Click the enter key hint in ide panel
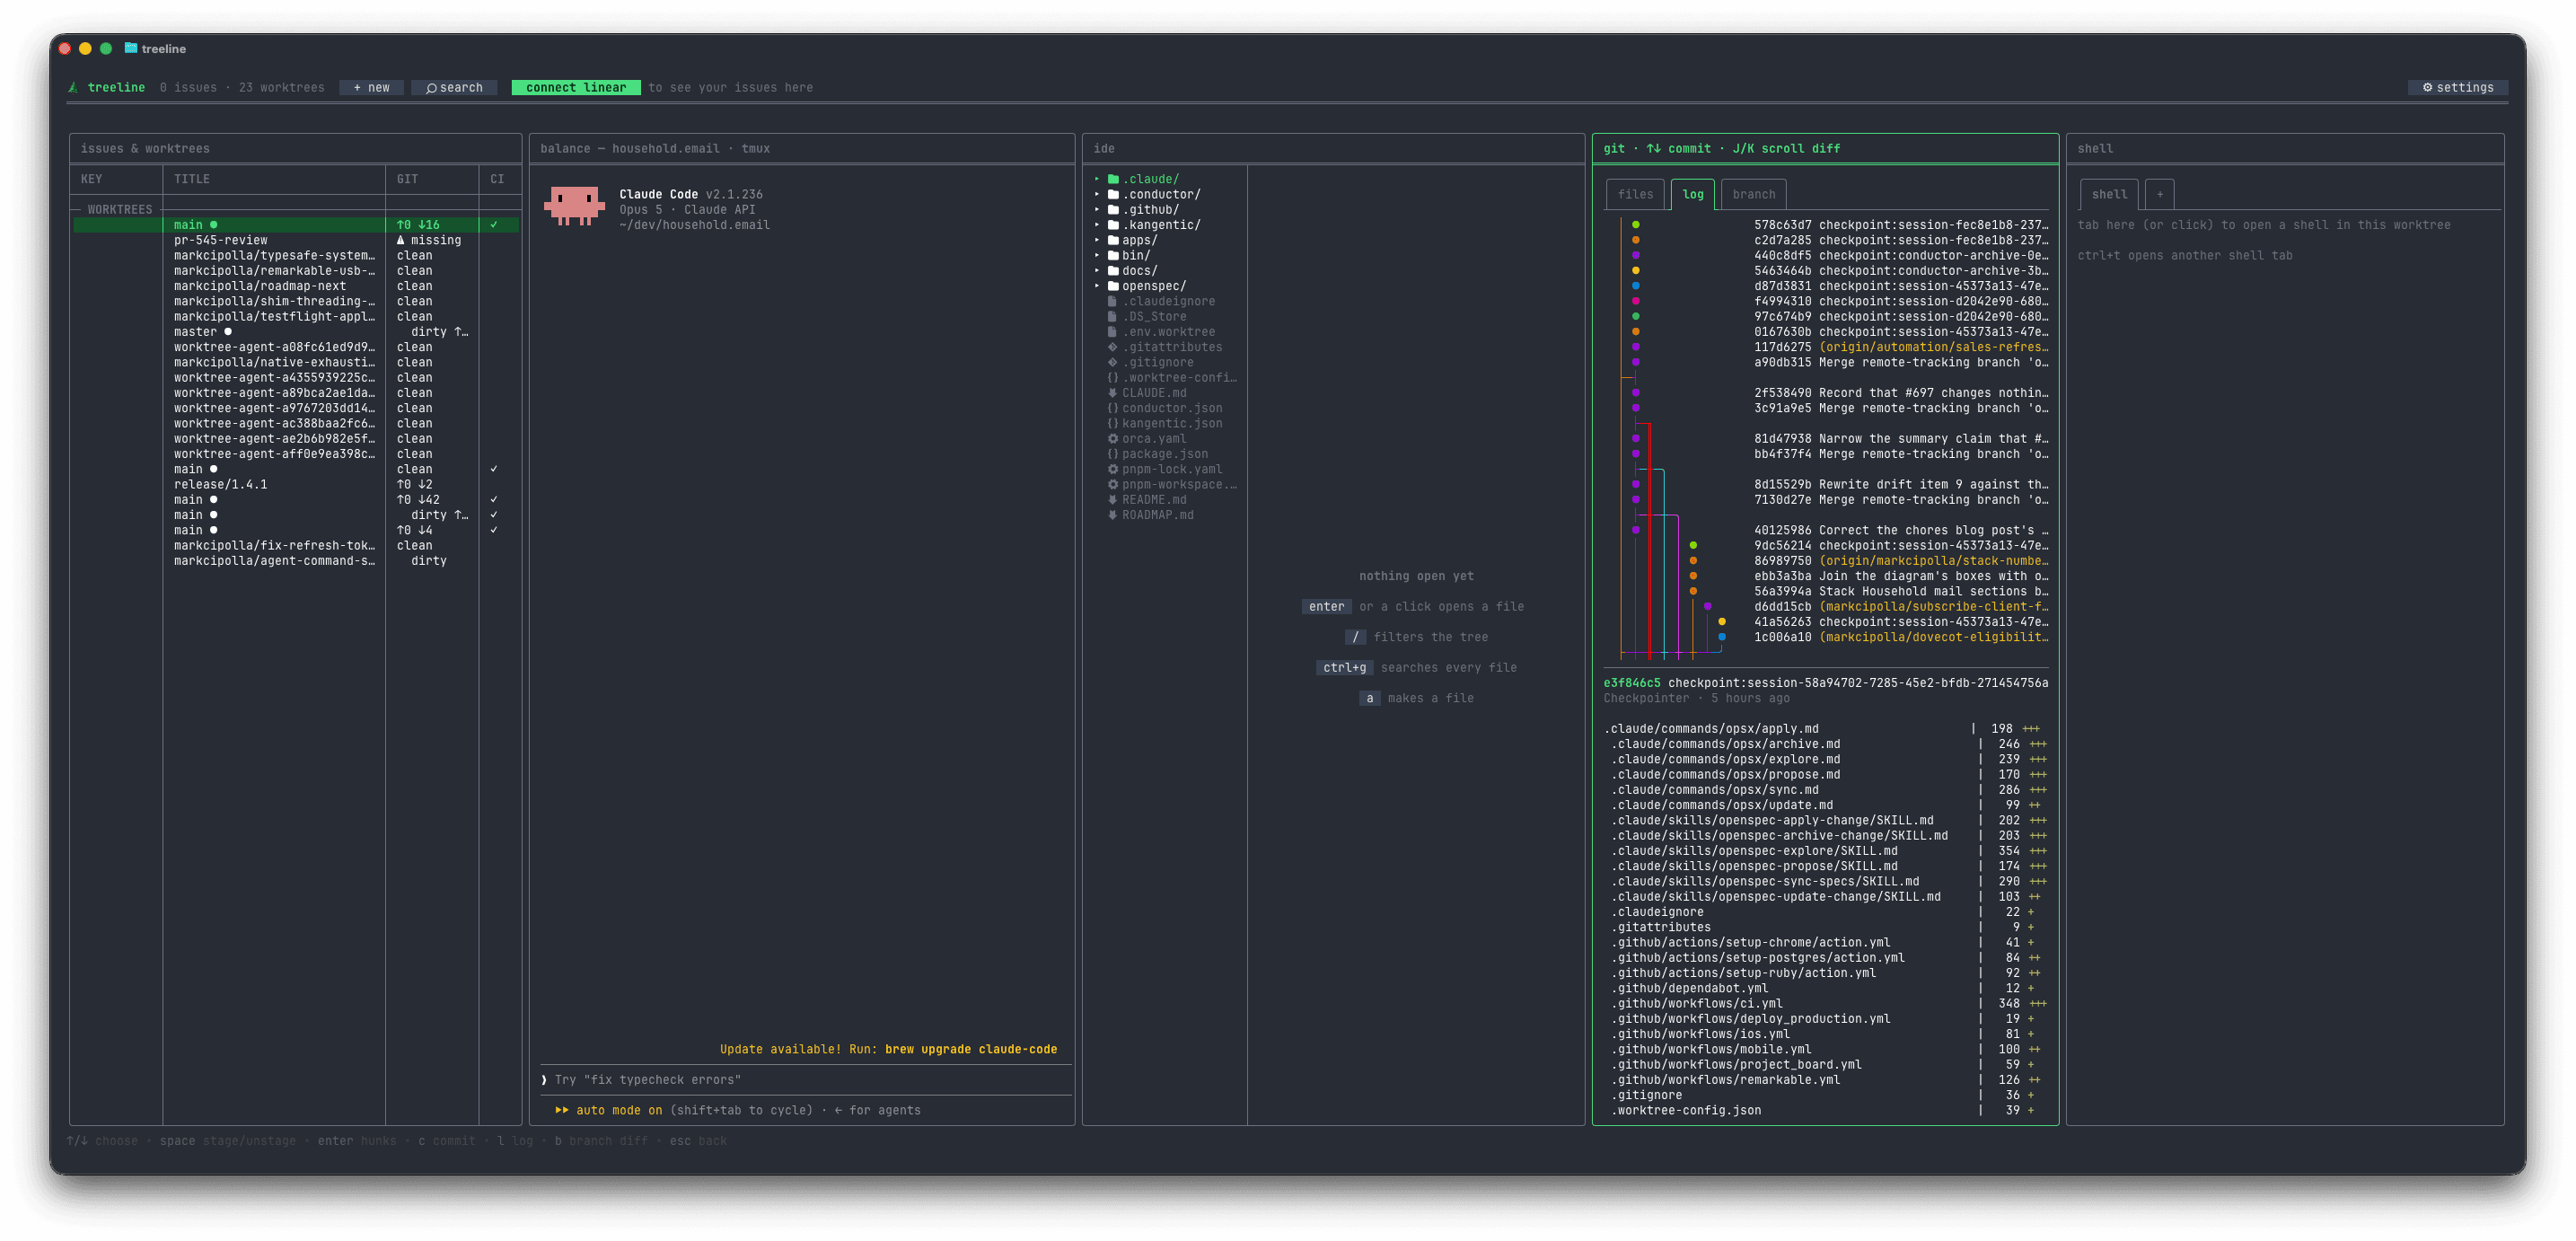Screen dimensions: 2576x1241 pos(1326,607)
